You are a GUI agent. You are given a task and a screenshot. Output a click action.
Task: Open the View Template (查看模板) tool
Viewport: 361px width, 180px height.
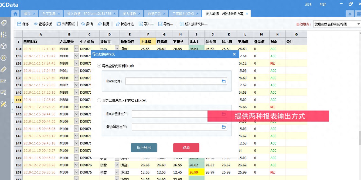(x=43, y=24)
